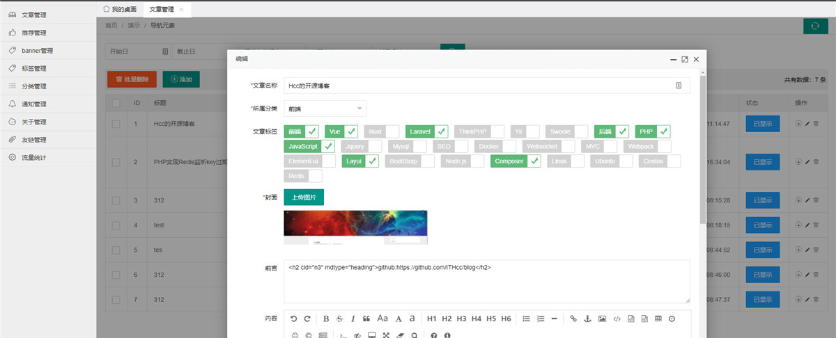Click the insert image icon in editor
The width and height of the screenshot is (836, 338).
pos(602,319)
